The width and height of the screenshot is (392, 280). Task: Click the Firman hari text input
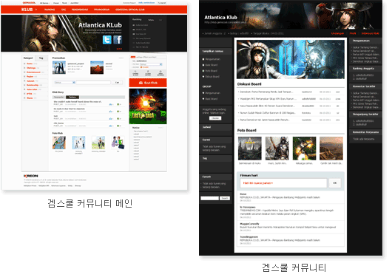(x=283, y=182)
